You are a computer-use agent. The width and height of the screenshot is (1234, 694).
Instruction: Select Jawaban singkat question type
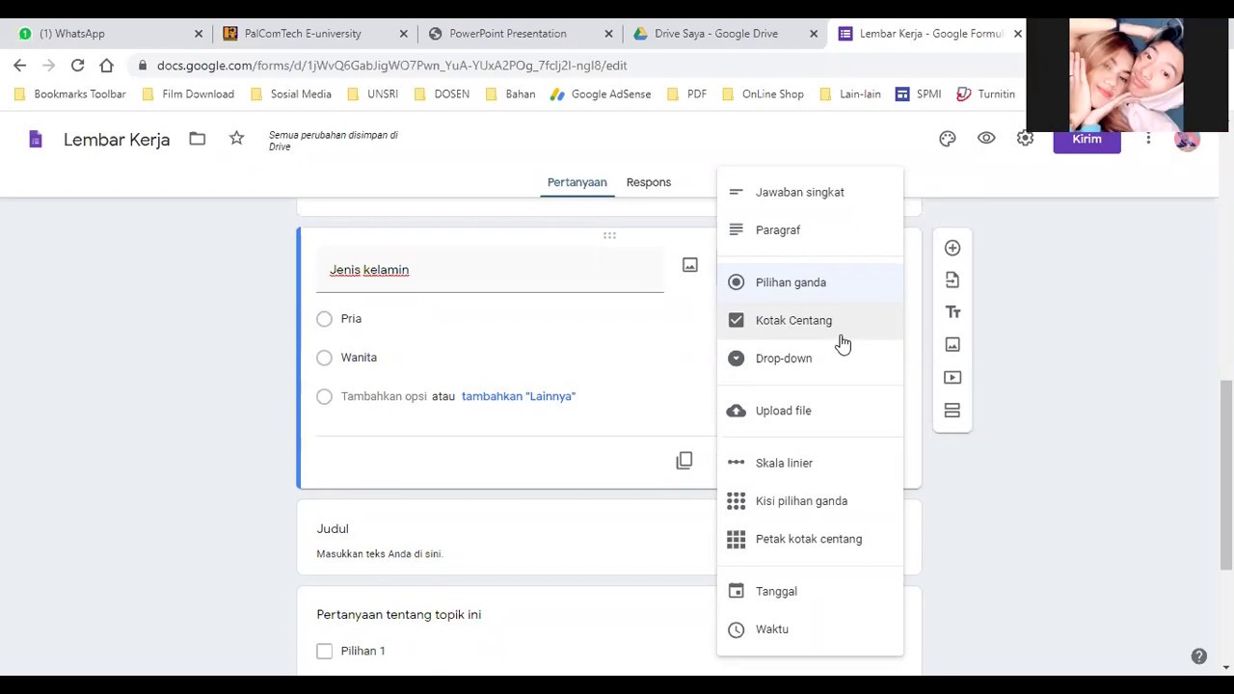(810, 192)
